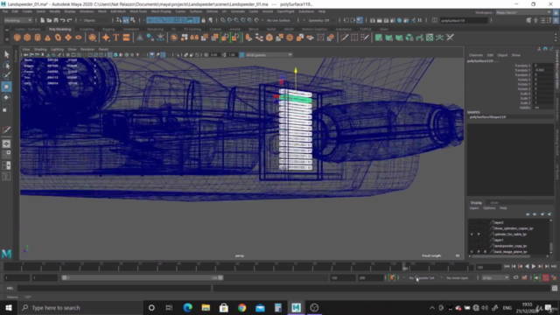Screen dimensions: 560x315
Task: Create a polygon sphere from the shelf
Action: click(x=17, y=38)
